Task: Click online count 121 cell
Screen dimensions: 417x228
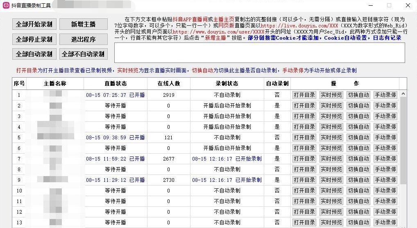Action: click(169, 137)
